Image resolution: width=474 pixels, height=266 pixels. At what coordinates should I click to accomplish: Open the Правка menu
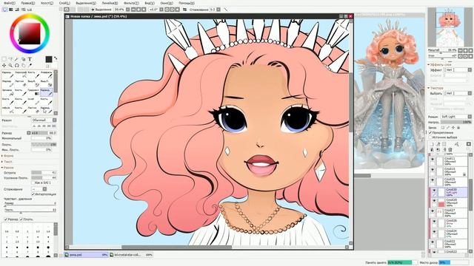28,3
